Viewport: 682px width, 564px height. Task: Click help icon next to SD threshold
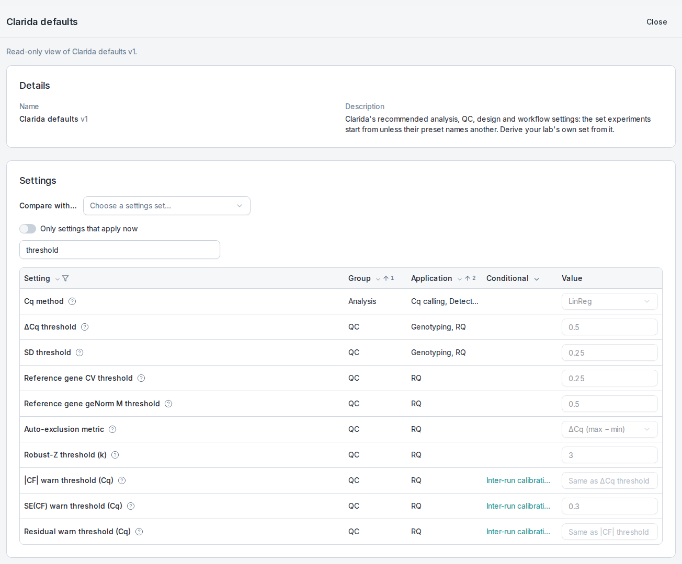pos(79,352)
